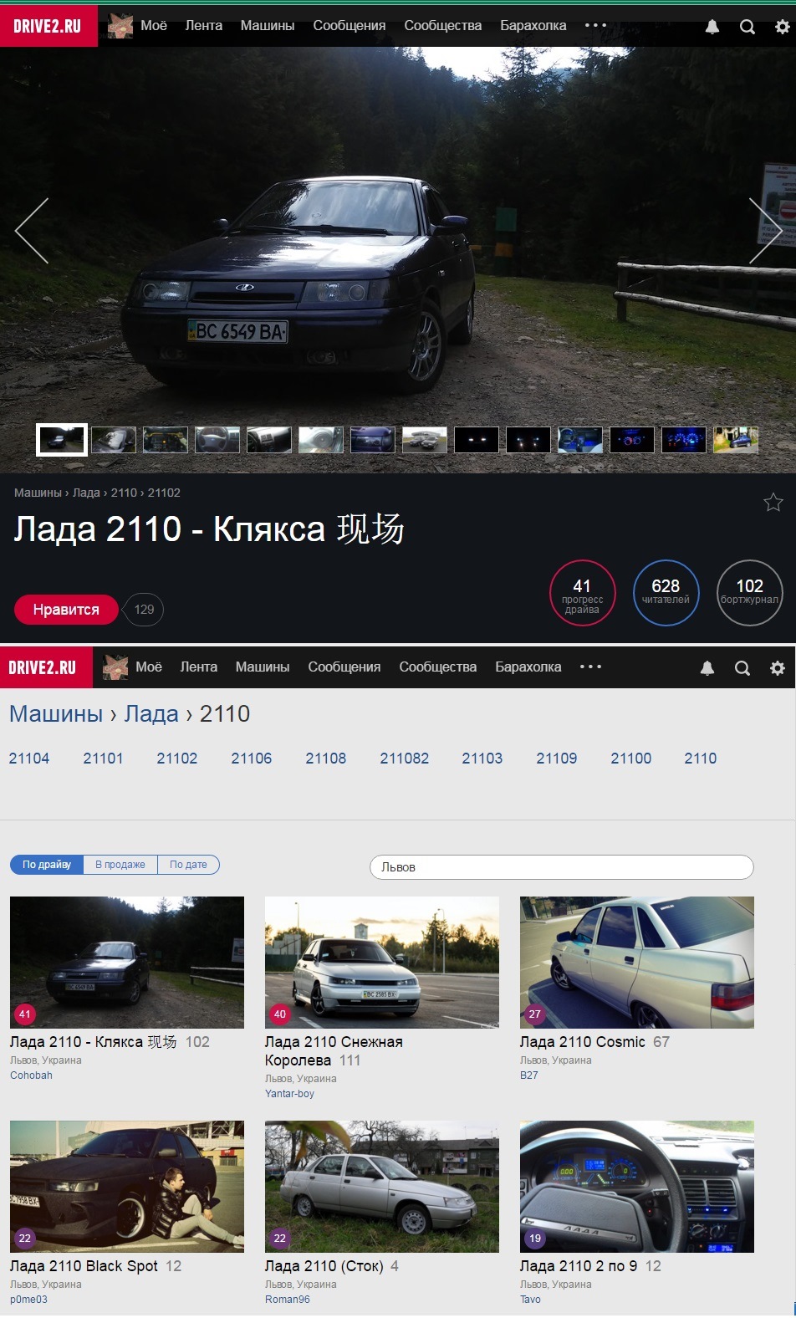Open Лада 2110 (Сток) photo card
Viewport: 796px width, 1318px height.
pyautogui.click(x=382, y=1187)
